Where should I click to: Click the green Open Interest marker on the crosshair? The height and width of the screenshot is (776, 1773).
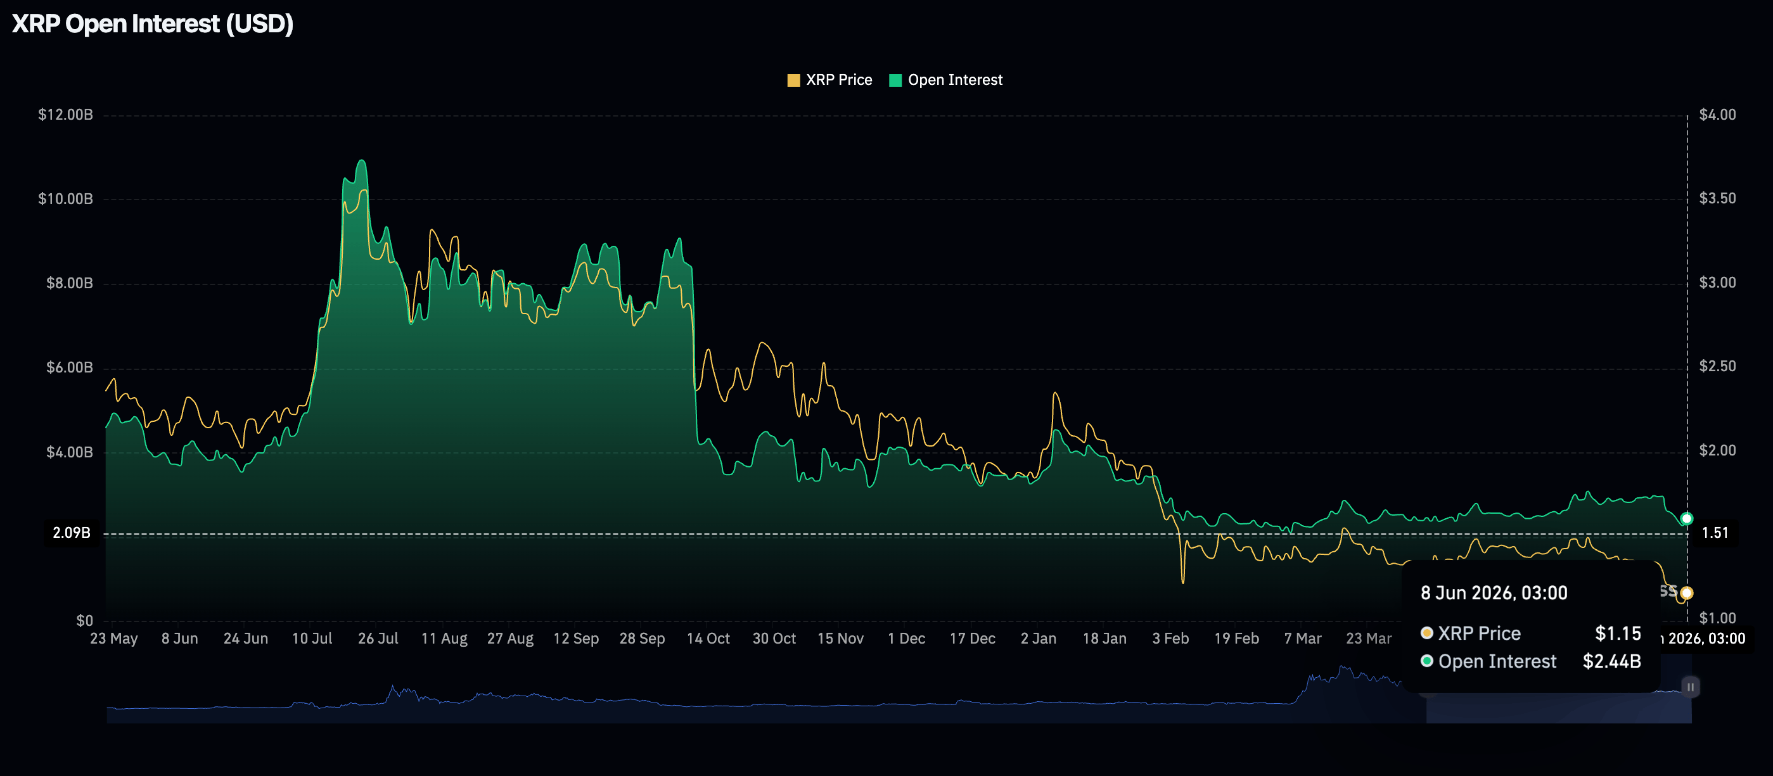coord(1686,519)
